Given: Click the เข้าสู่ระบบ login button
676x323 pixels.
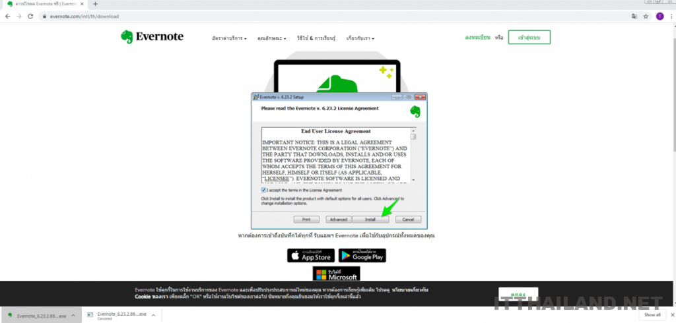Looking at the screenshot, I should pos(529,38).
